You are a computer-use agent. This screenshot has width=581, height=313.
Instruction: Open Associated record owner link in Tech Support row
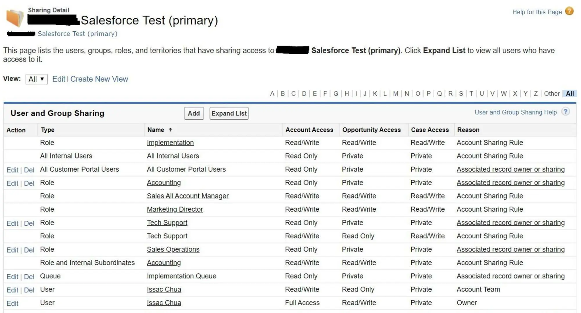(511, 223)
